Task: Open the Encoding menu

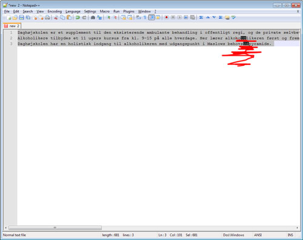Action: tap(55, 12)
